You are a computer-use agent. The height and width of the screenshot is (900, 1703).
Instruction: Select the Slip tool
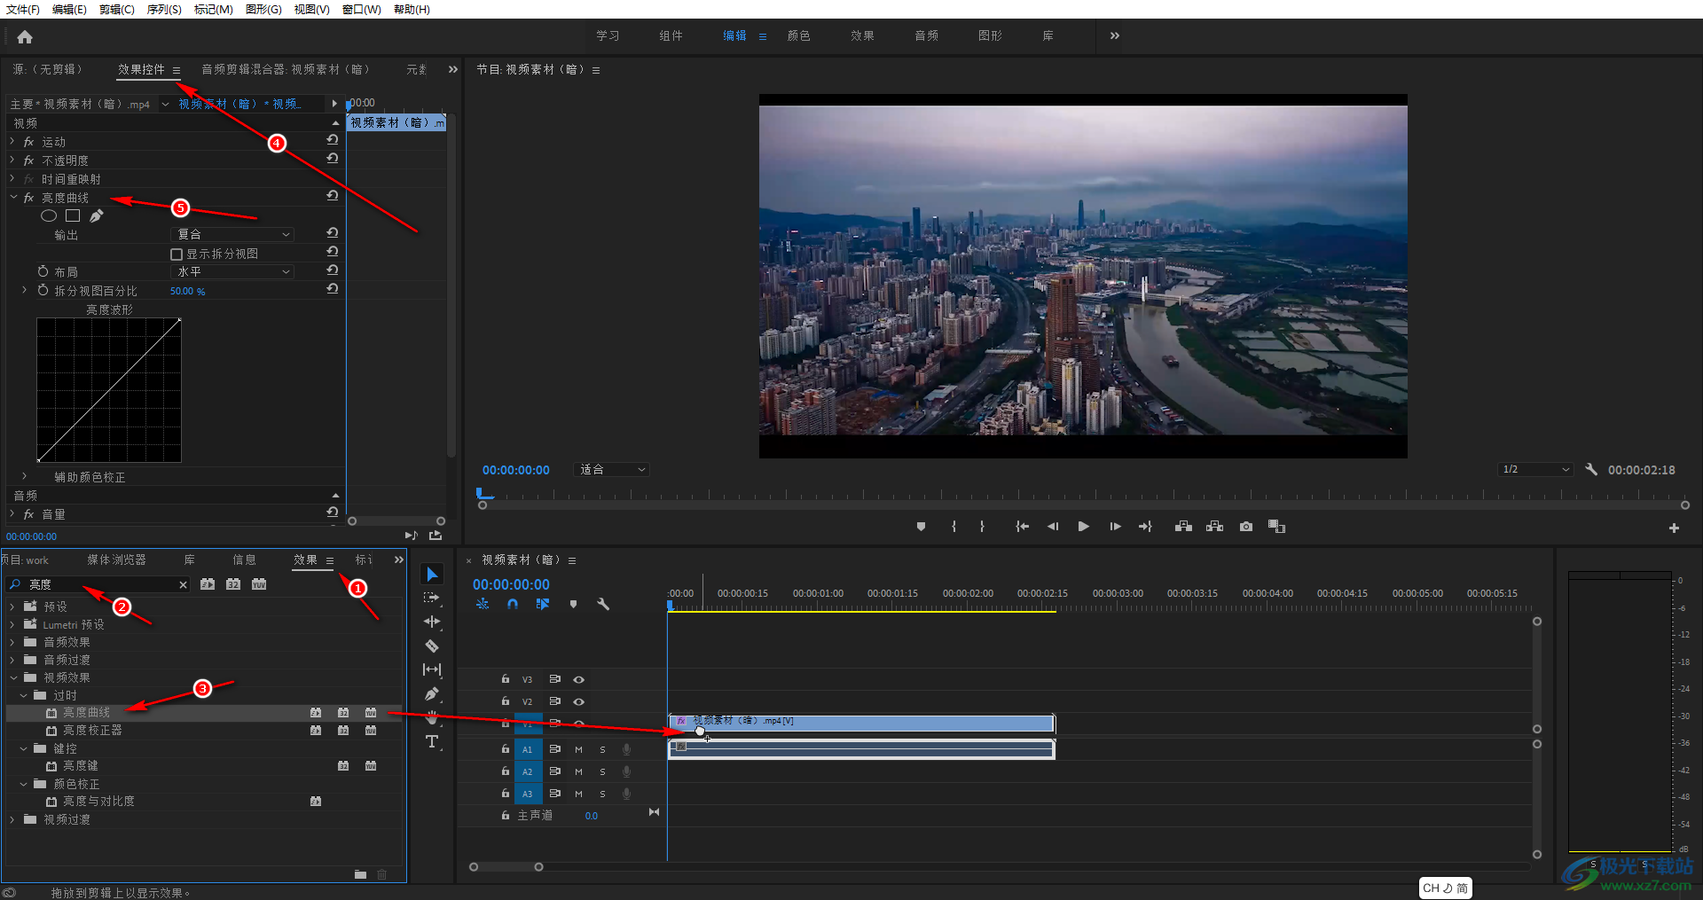point(432,669)
